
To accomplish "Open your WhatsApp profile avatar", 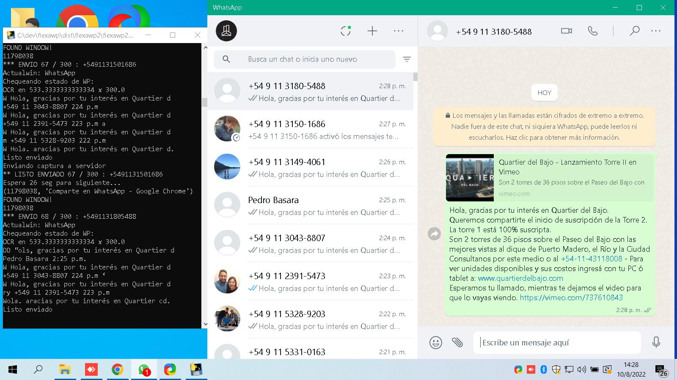I will pyautogui.click(x=226, y=31).
